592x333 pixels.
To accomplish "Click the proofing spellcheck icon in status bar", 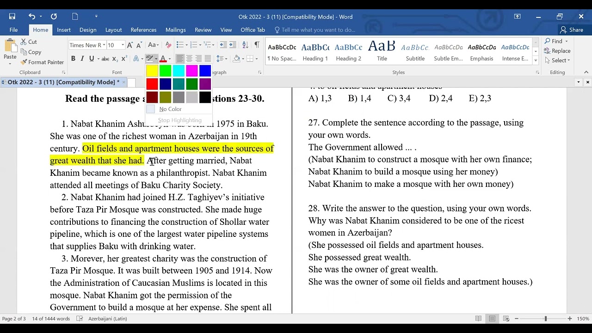I will [x=80, y=319].
